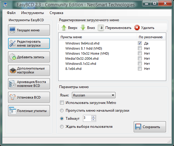This screenshot has height=146, width=174.
Task: Select the Media10x32-2004.vhd entry
Action: [x=82, y=59]
